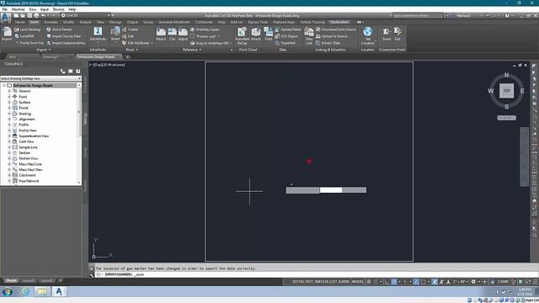Viewport: 539px width, 303px height.
Task: Open the Annotate ribbon tab
Action: (x=51, y=22)
